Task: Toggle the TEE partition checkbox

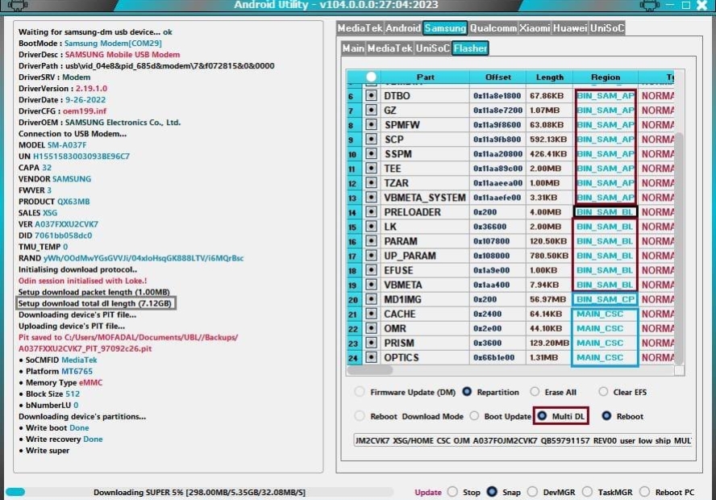Action: [371, 169]
